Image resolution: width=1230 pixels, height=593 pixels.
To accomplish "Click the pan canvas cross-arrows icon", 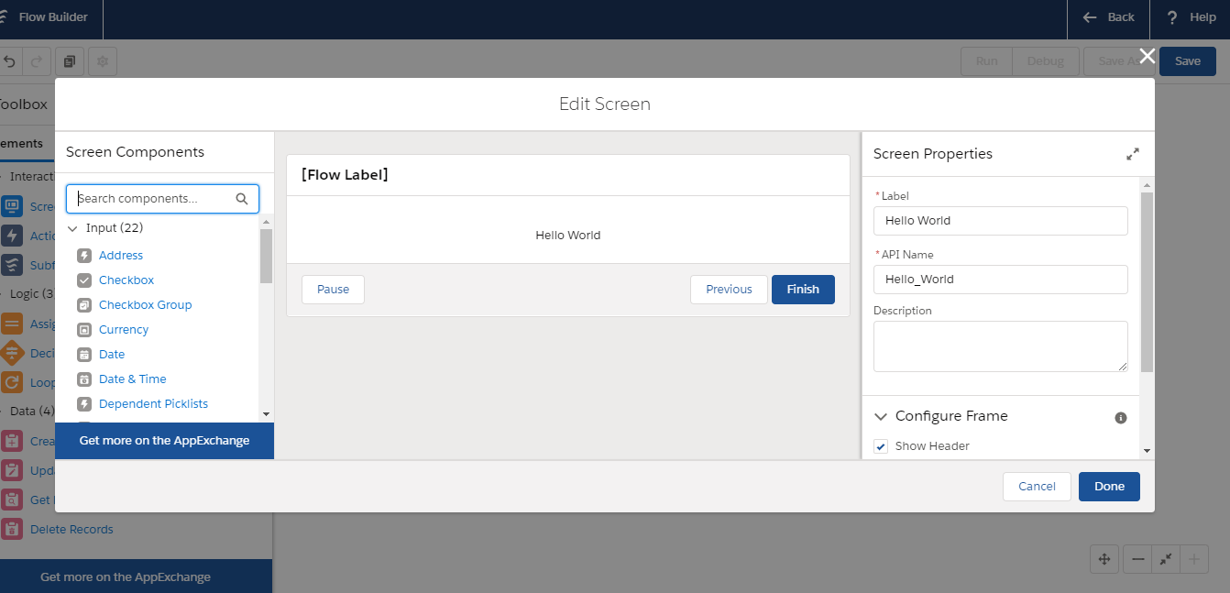I will click(x=1104, y=559).
